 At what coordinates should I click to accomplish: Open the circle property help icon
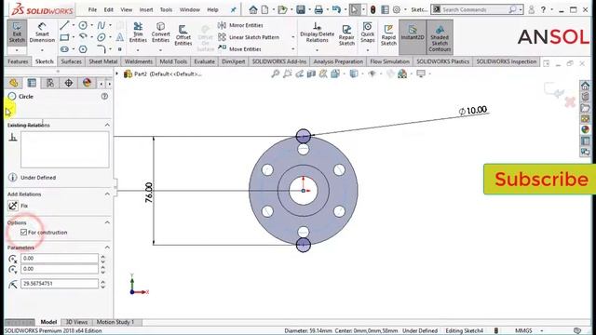pyautogui.click(x=104, y=97)
